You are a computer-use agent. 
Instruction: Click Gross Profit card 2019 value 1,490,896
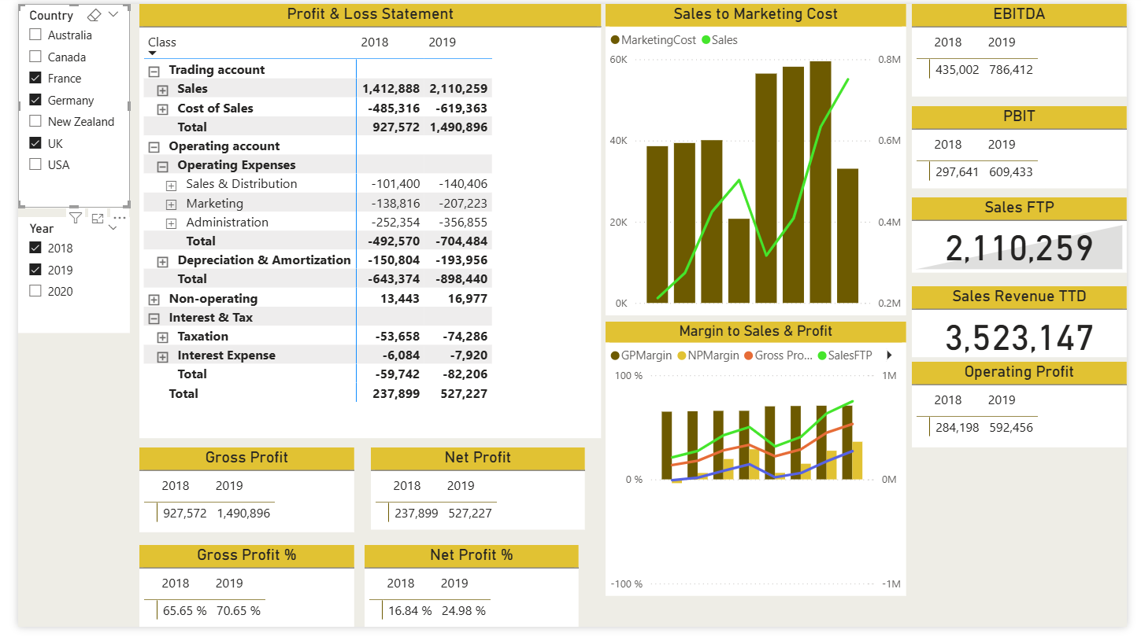[x=243, y=513]
